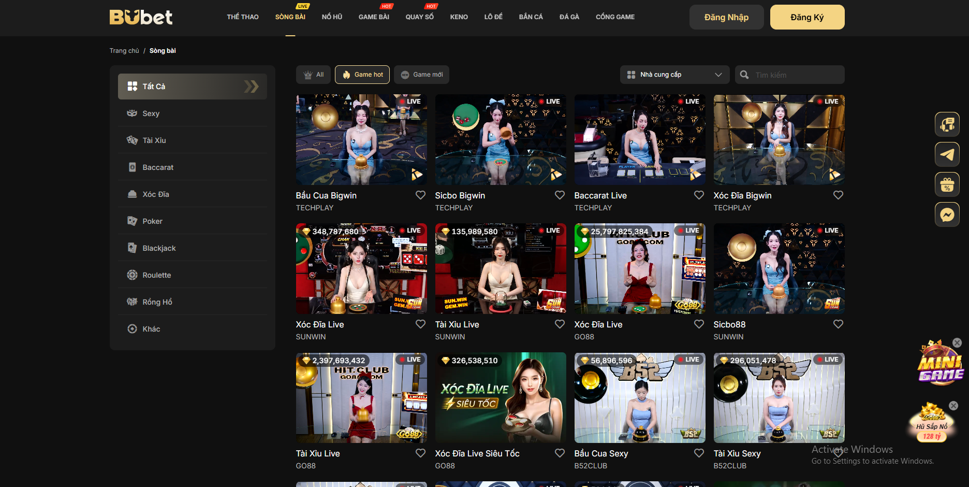Open the NỔ HŨ menu
This screenshot has height=487, width=969.
pyautogui.click(x=332, y=17)
